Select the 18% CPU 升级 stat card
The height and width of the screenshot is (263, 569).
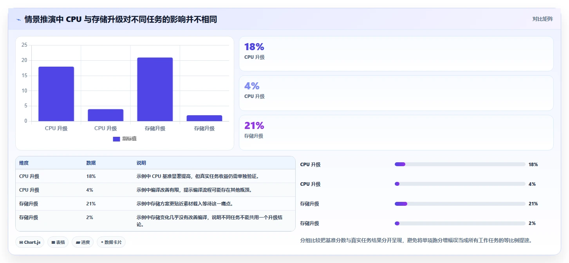[x=396, y=54]
